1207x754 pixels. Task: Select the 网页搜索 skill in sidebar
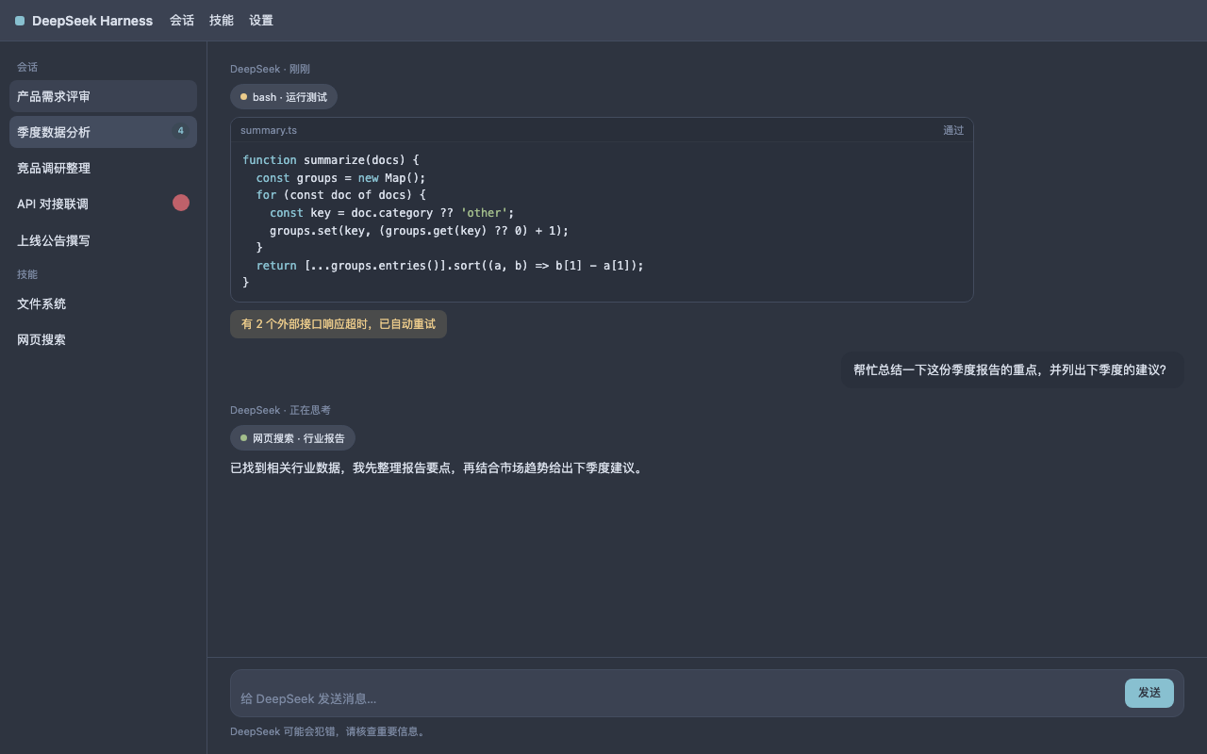103,339
